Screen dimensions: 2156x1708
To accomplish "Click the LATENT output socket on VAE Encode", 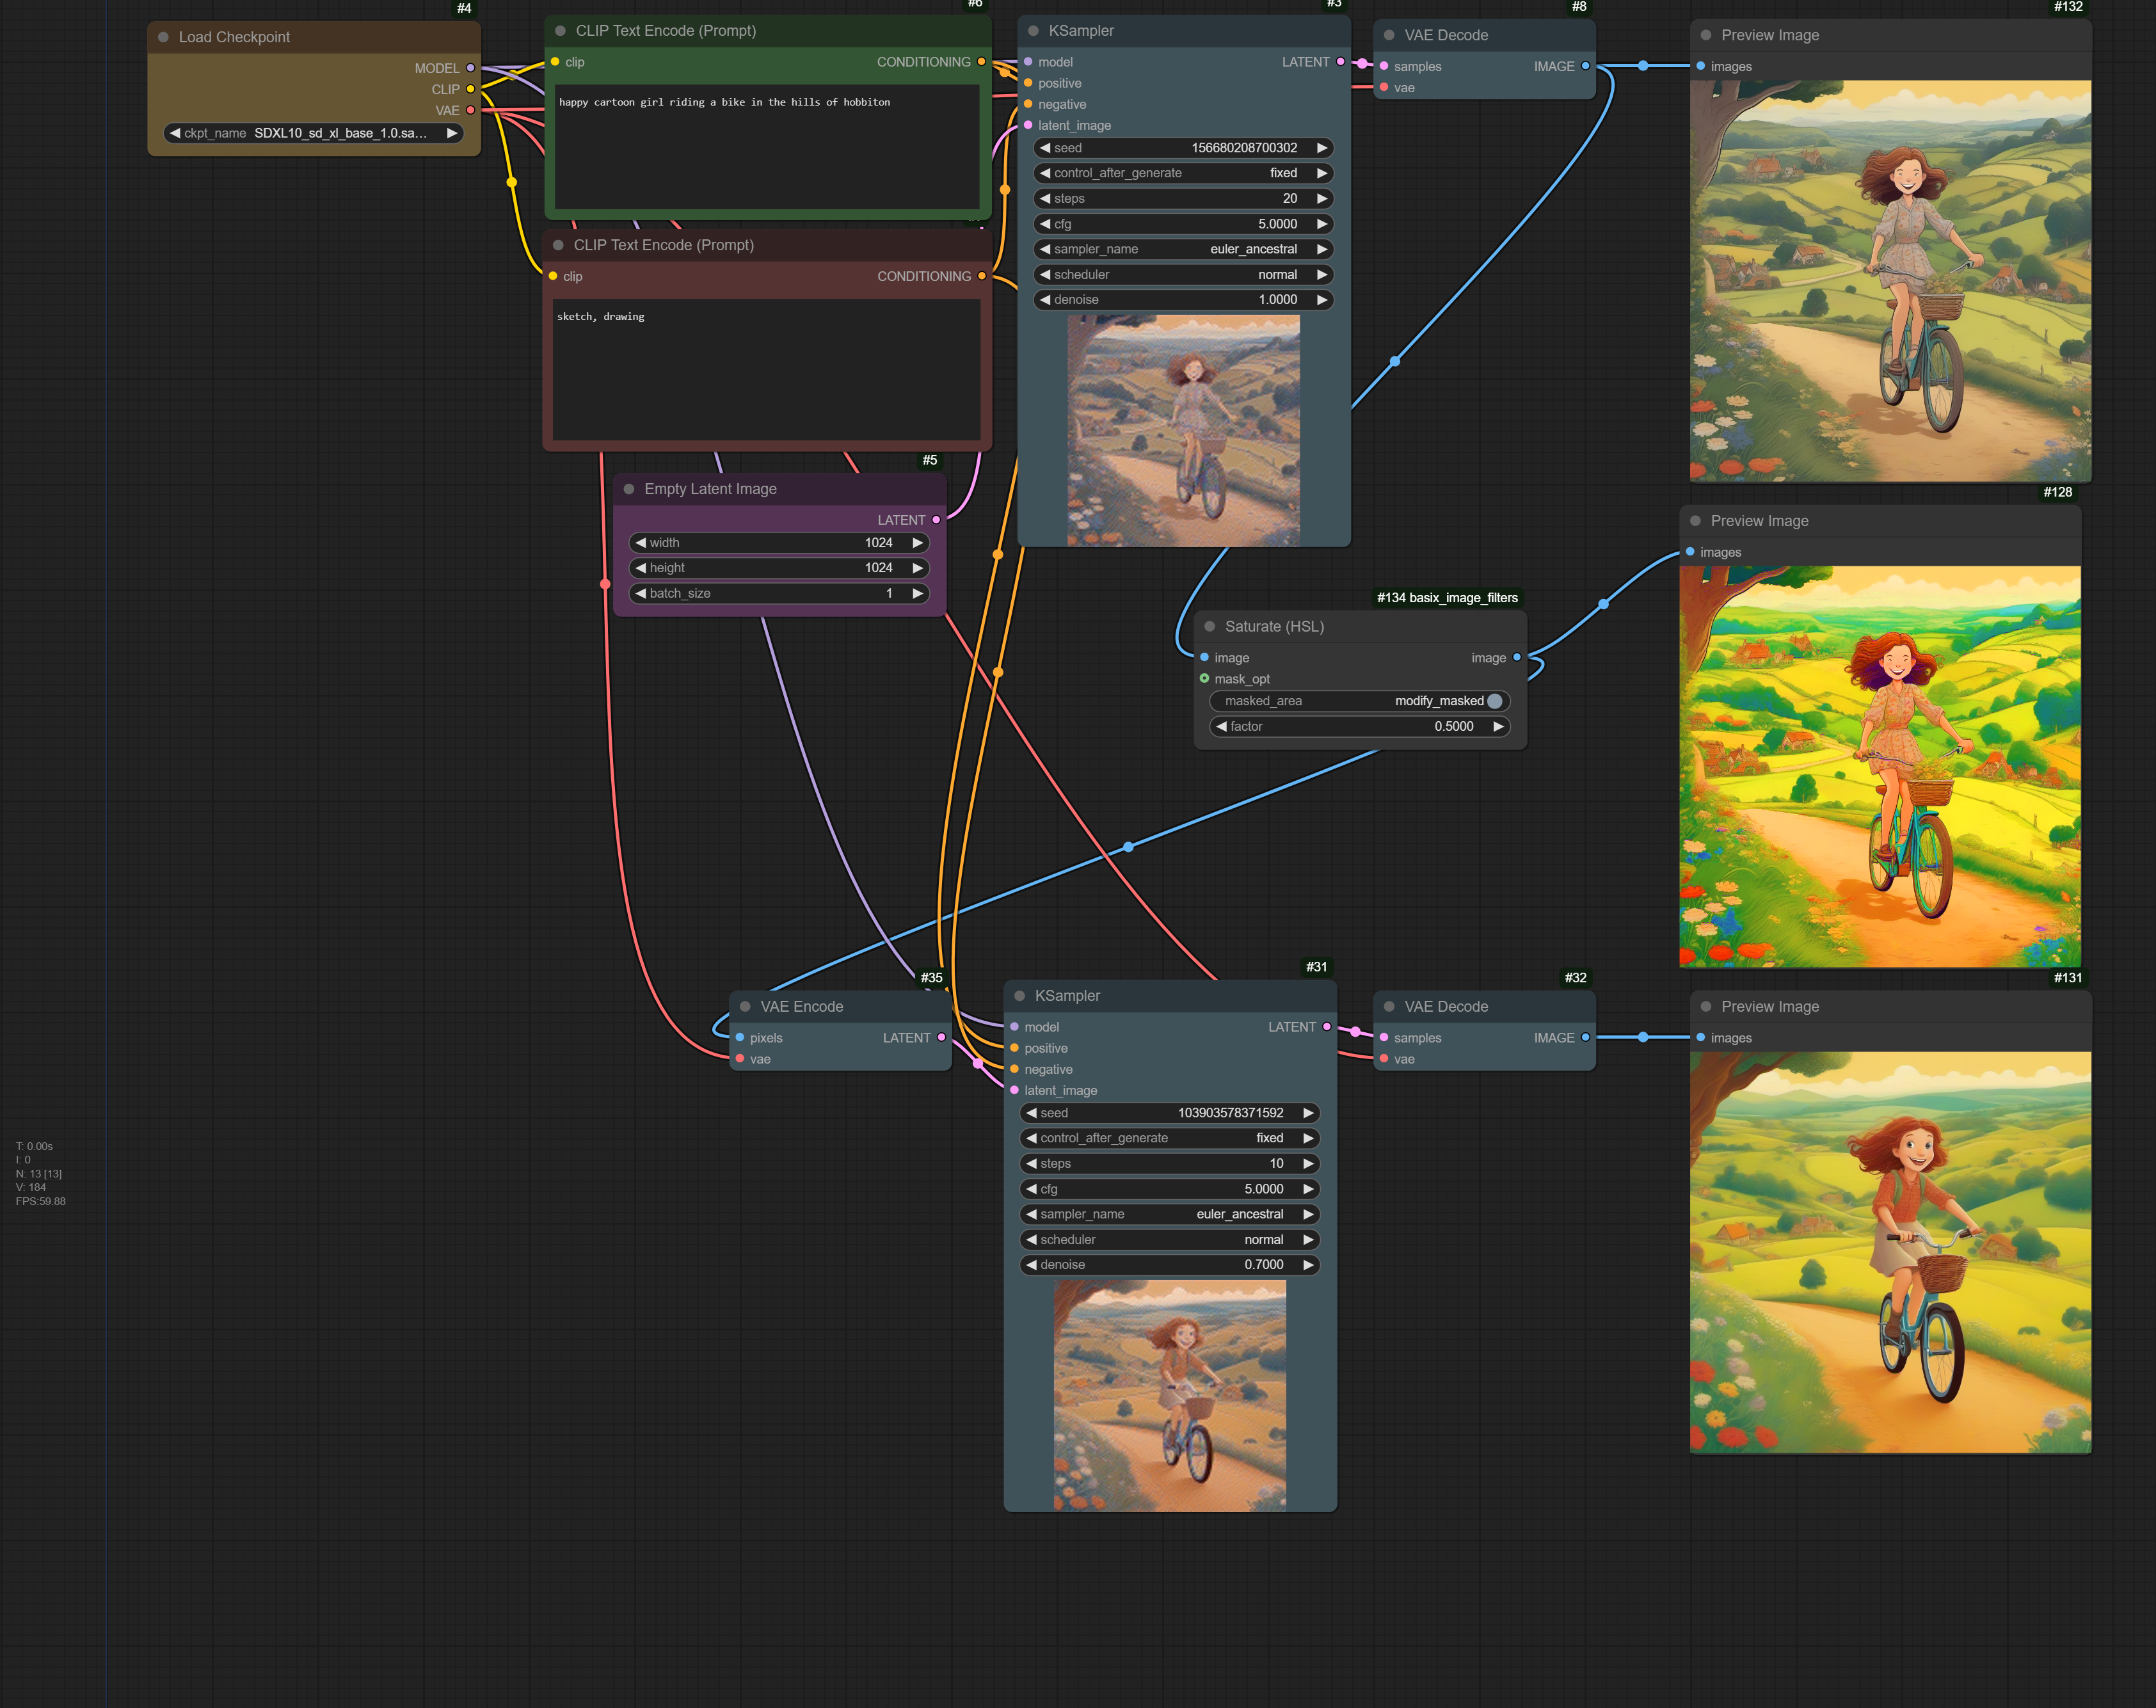I will tap(941, 1038).
